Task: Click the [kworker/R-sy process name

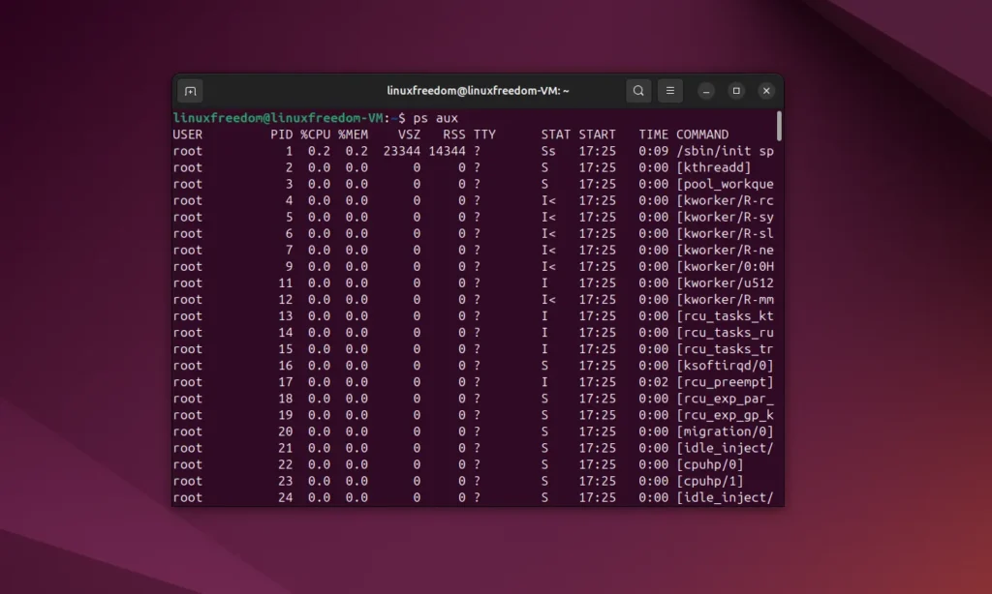Action: [725, 217]
